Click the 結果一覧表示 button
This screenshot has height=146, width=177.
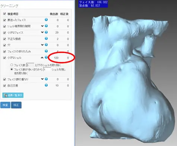click(x=13, y=95)
